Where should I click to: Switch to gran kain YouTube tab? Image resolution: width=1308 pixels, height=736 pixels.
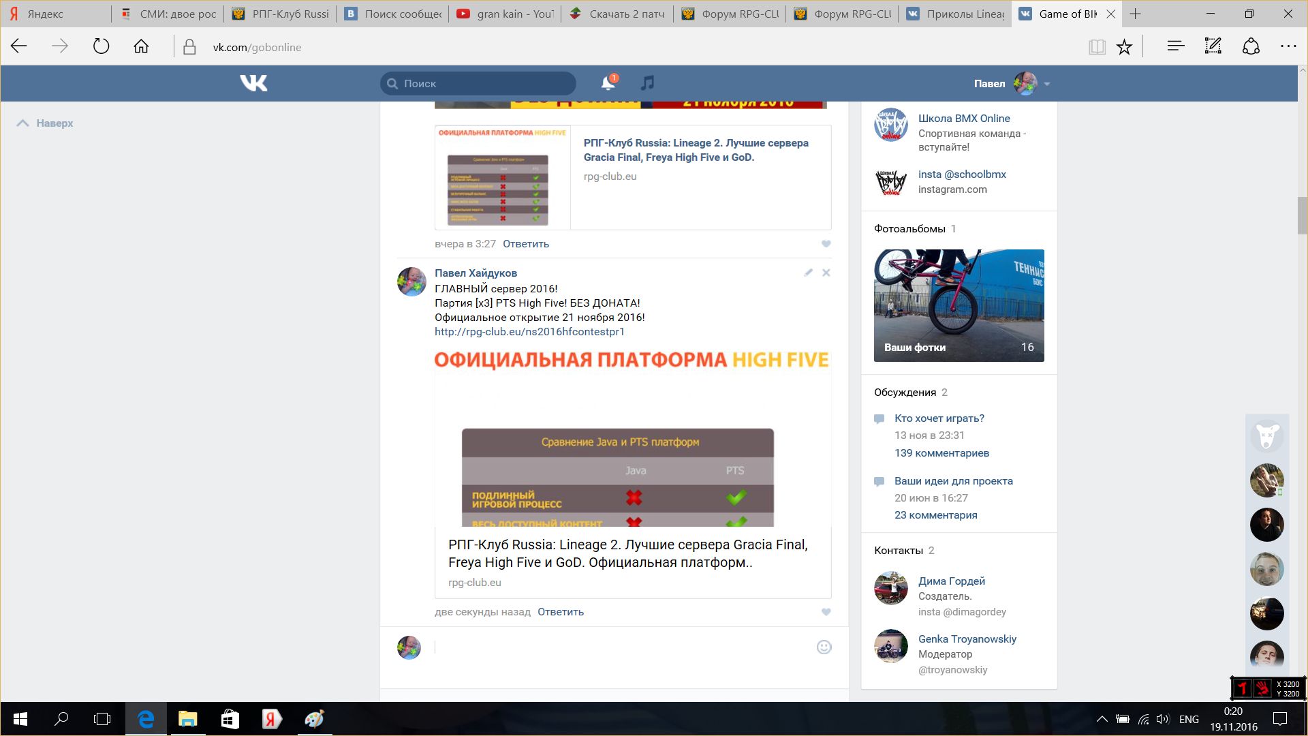(505, 14)
